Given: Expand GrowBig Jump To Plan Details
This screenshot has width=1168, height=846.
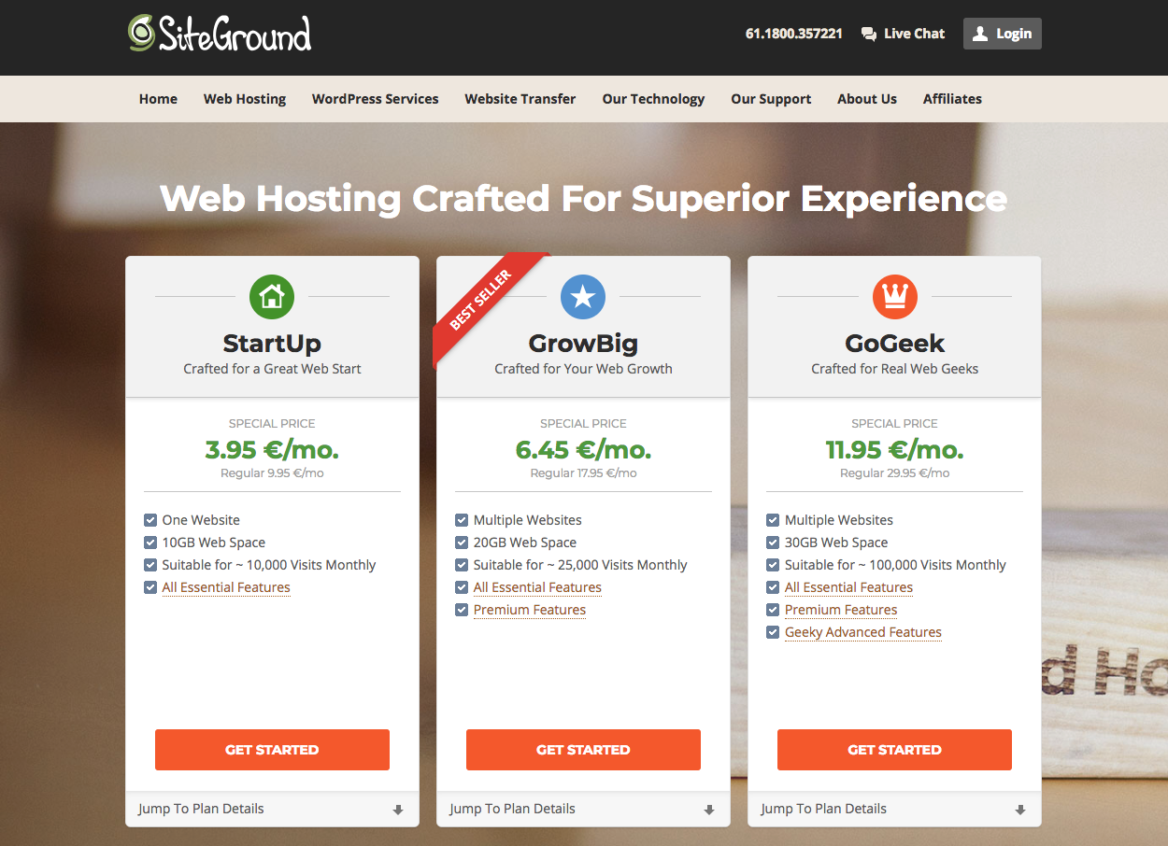Looking at the screenshot, I should 583,810.
